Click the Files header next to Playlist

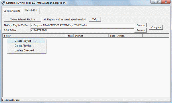pos(112,36)
